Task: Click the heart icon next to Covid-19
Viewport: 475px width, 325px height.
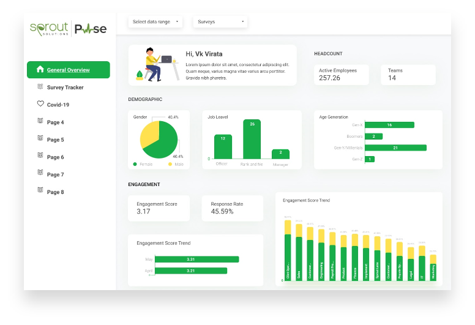Action: pos(40,104)
